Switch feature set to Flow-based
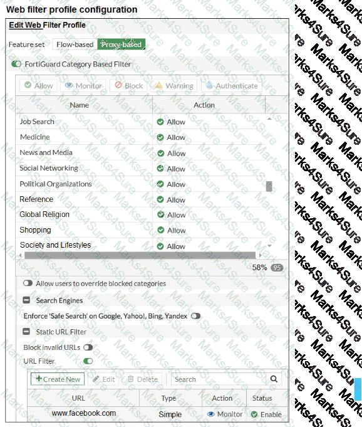This screenshot has width=362, height=427. click(75, 45)
